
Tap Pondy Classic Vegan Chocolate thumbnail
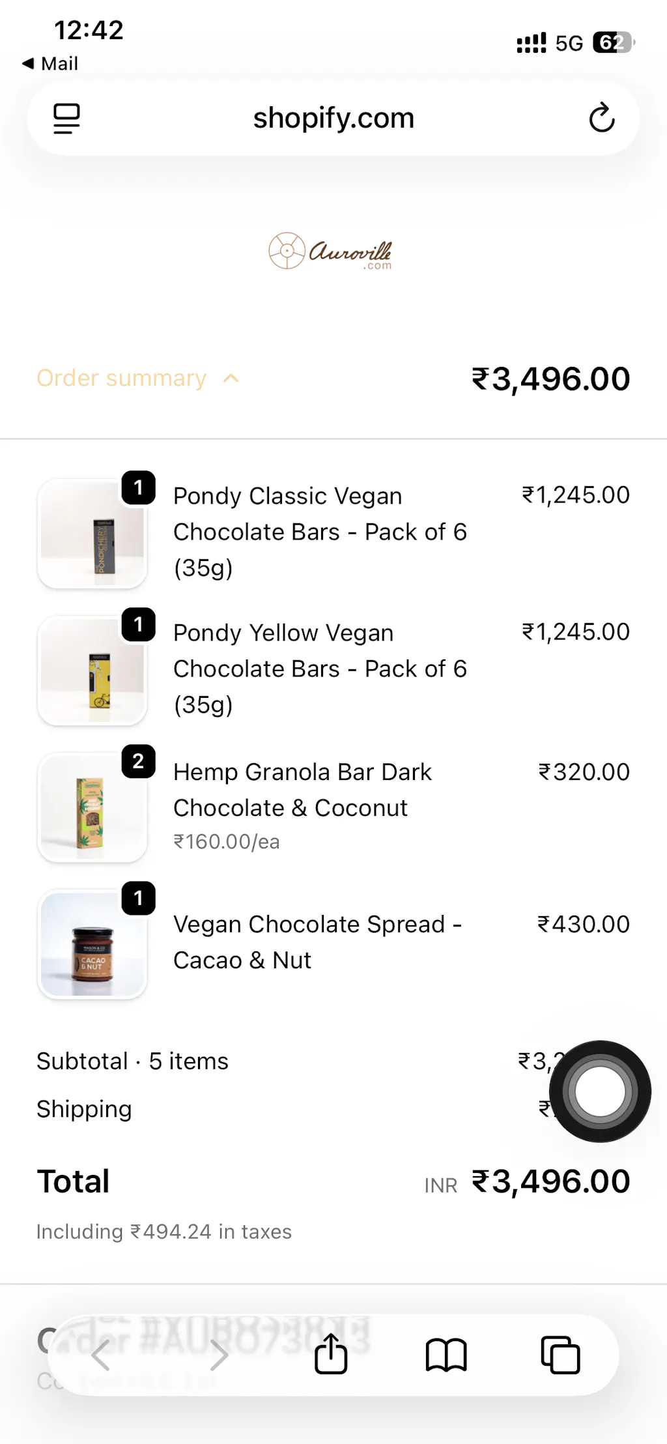(92, 534)
